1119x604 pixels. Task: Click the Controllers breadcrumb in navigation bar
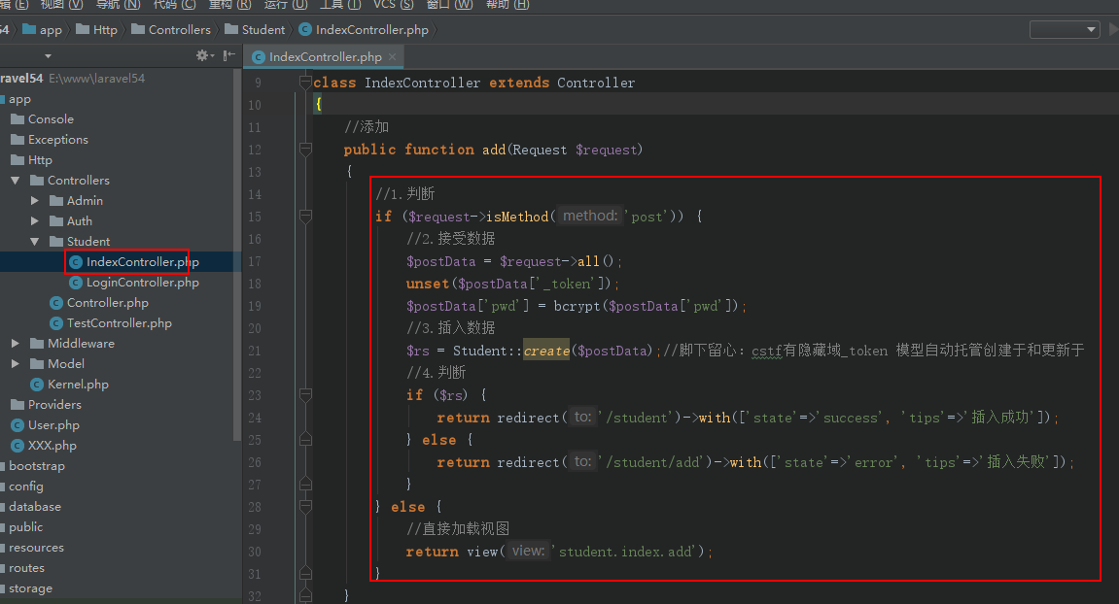pos(179,30)
